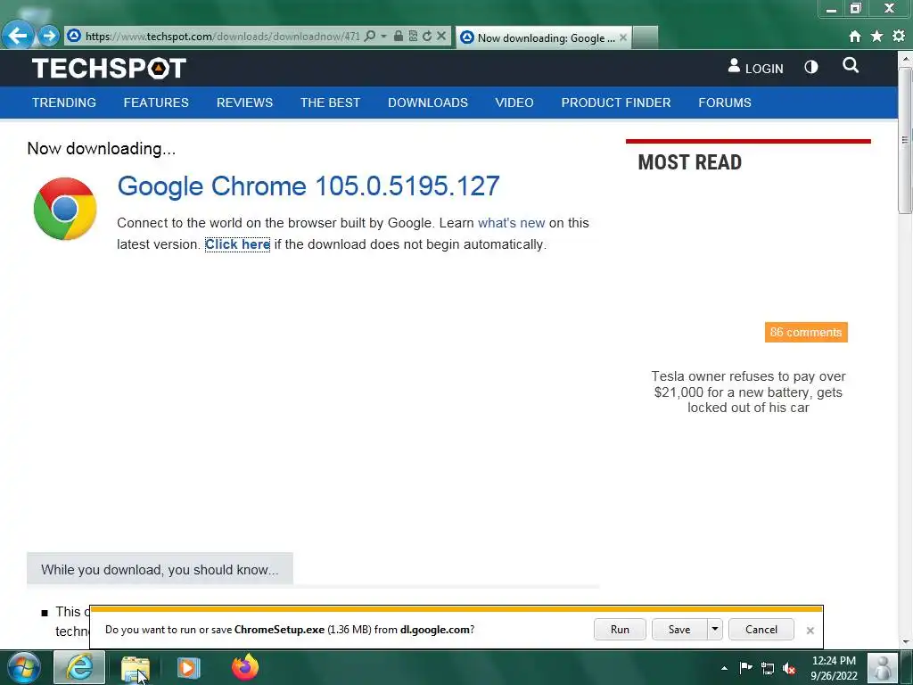
Task: Click the MOST READ heading
Action: point(690,162)
